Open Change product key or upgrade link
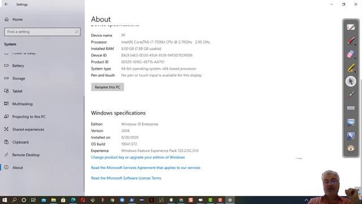 click(138, 158)
